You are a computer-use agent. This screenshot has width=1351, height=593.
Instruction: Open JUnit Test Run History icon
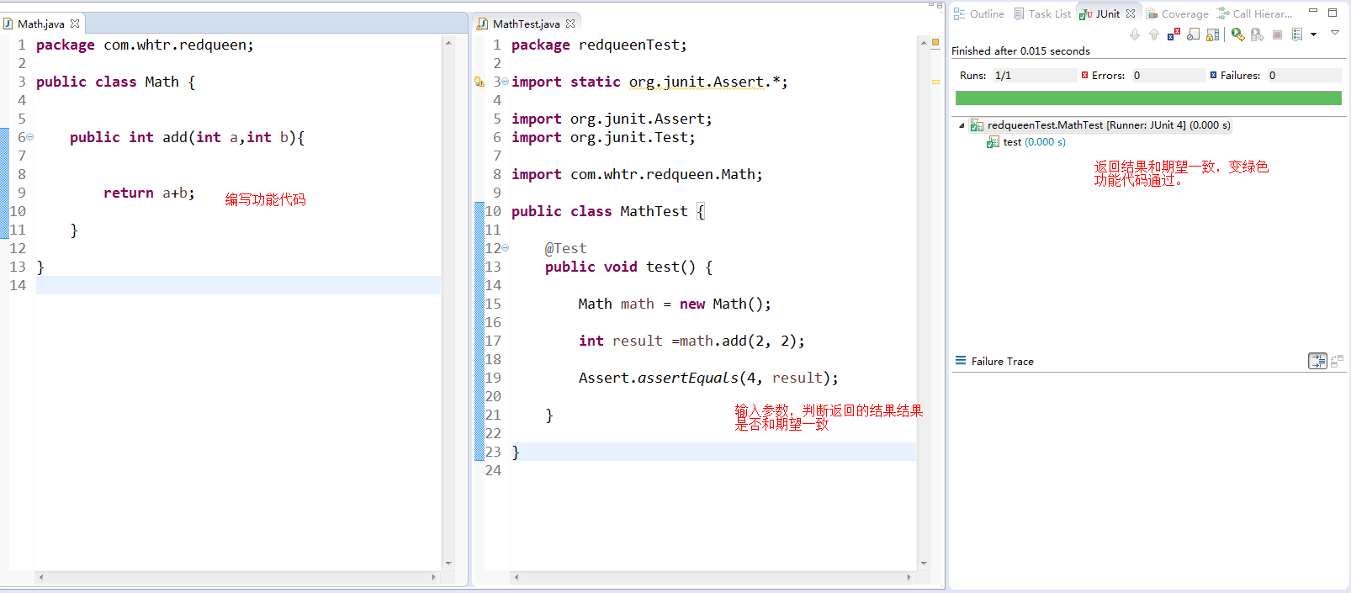tap(1297, 34)
